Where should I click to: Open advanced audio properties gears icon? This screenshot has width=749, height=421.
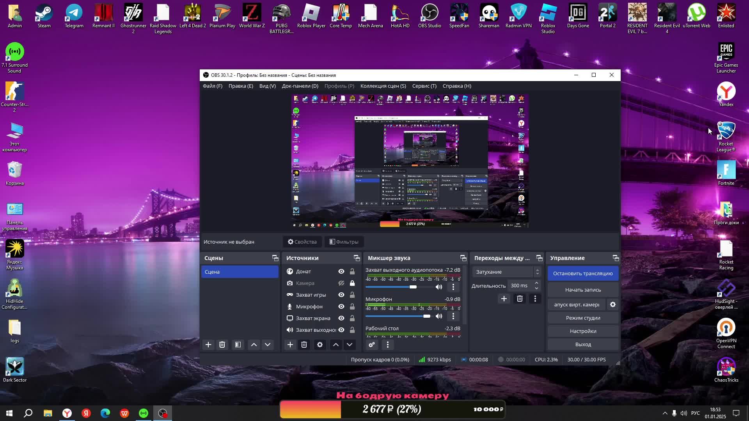[x=372, y=345]
